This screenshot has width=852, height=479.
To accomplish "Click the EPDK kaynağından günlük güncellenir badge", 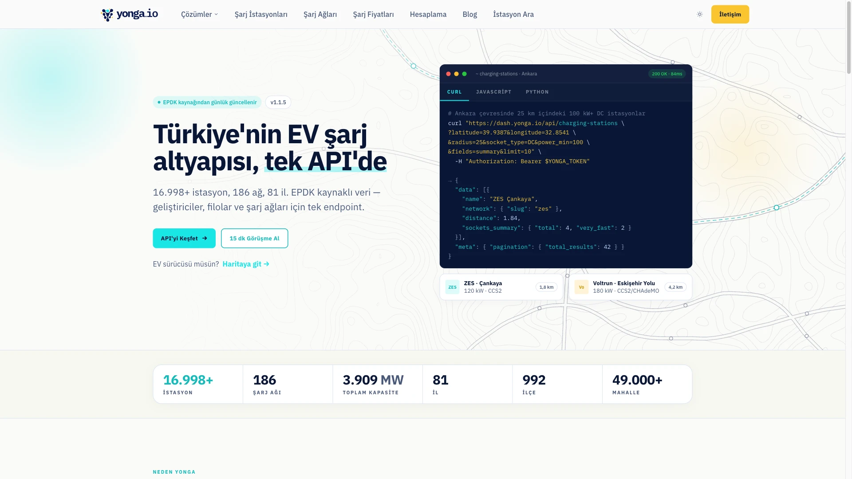I will (207, 102).
